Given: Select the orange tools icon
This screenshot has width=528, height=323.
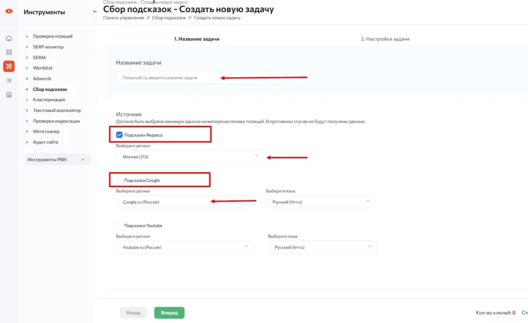Looking at the screenshot, I should [x=9, y=66].
